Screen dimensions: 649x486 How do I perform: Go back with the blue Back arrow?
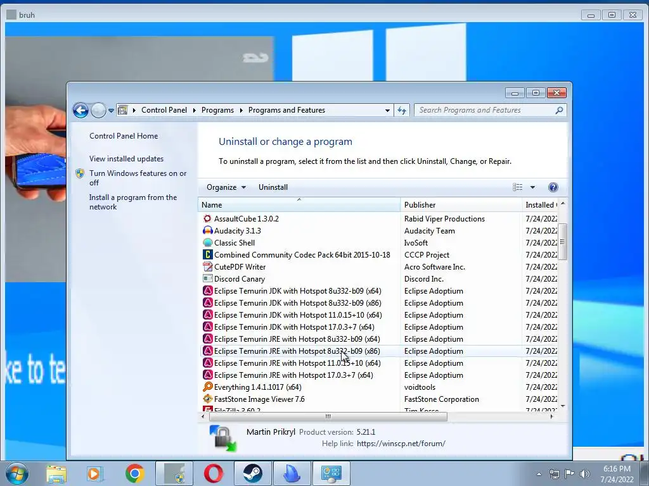(80, 110)
